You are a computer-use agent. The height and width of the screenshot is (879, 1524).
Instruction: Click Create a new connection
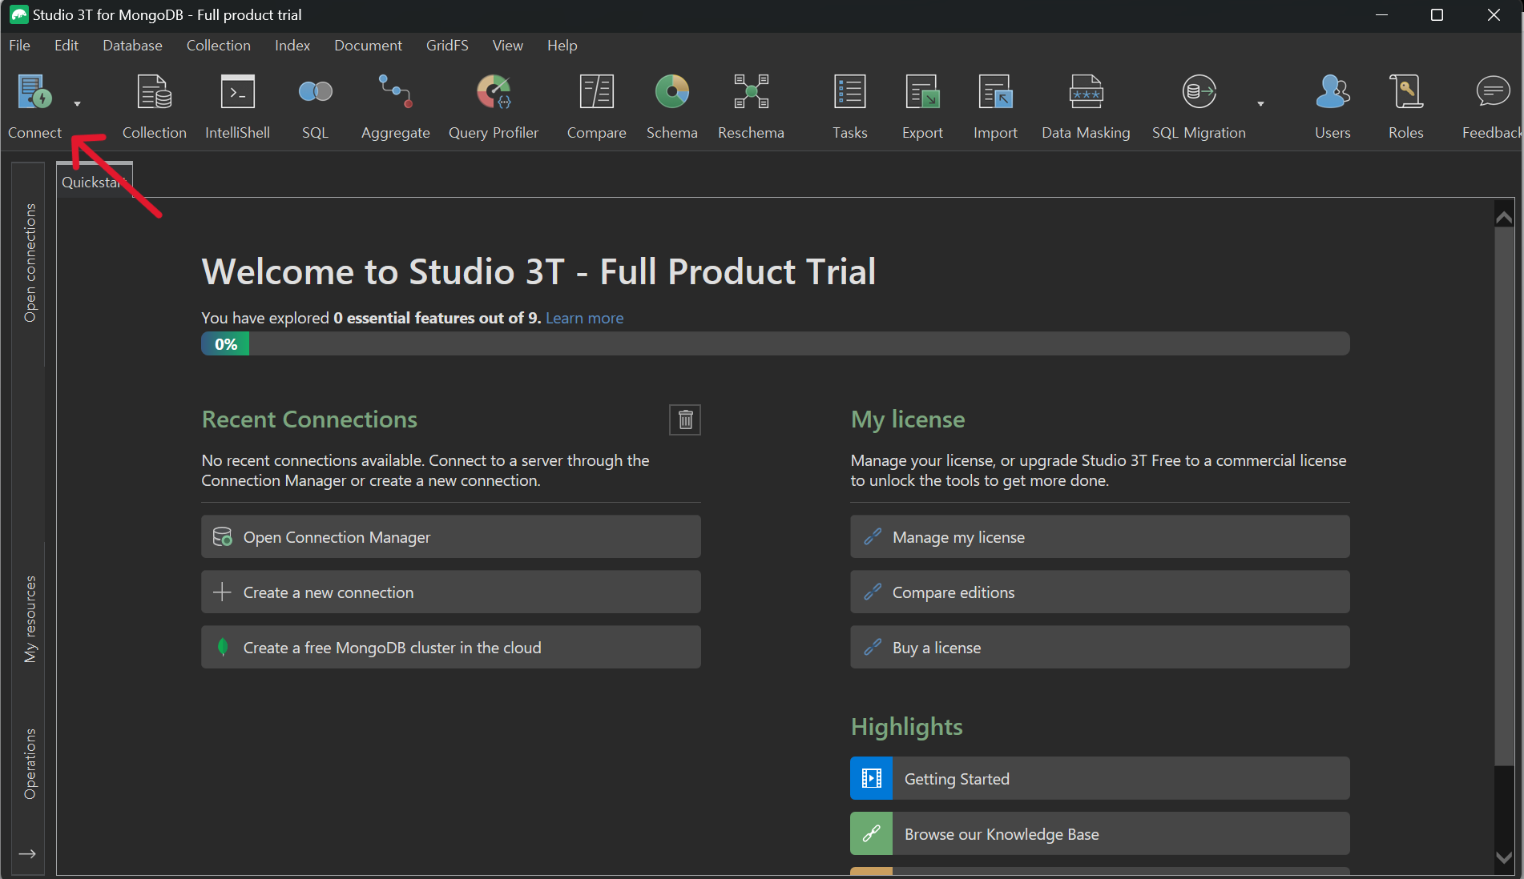(x=451, y=592)
